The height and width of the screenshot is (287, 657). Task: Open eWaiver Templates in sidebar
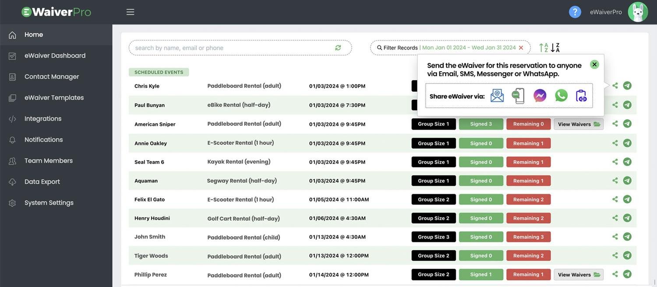[x=54, y=98]
